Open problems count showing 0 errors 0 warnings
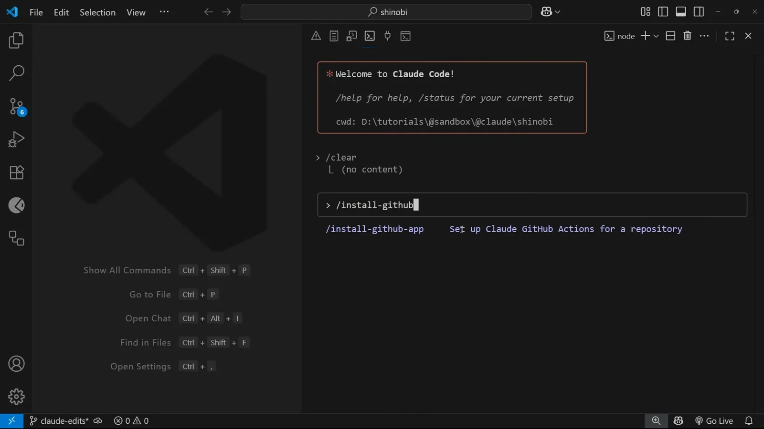Image resolution: width=764 pixels, height=429 pixels. pos(131,421)
